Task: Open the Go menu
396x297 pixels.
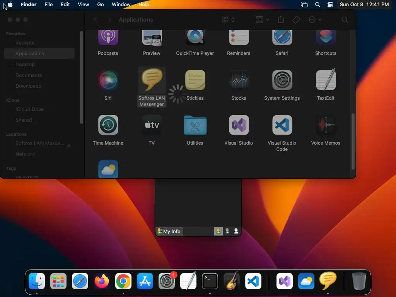Action: pos(101,4)
